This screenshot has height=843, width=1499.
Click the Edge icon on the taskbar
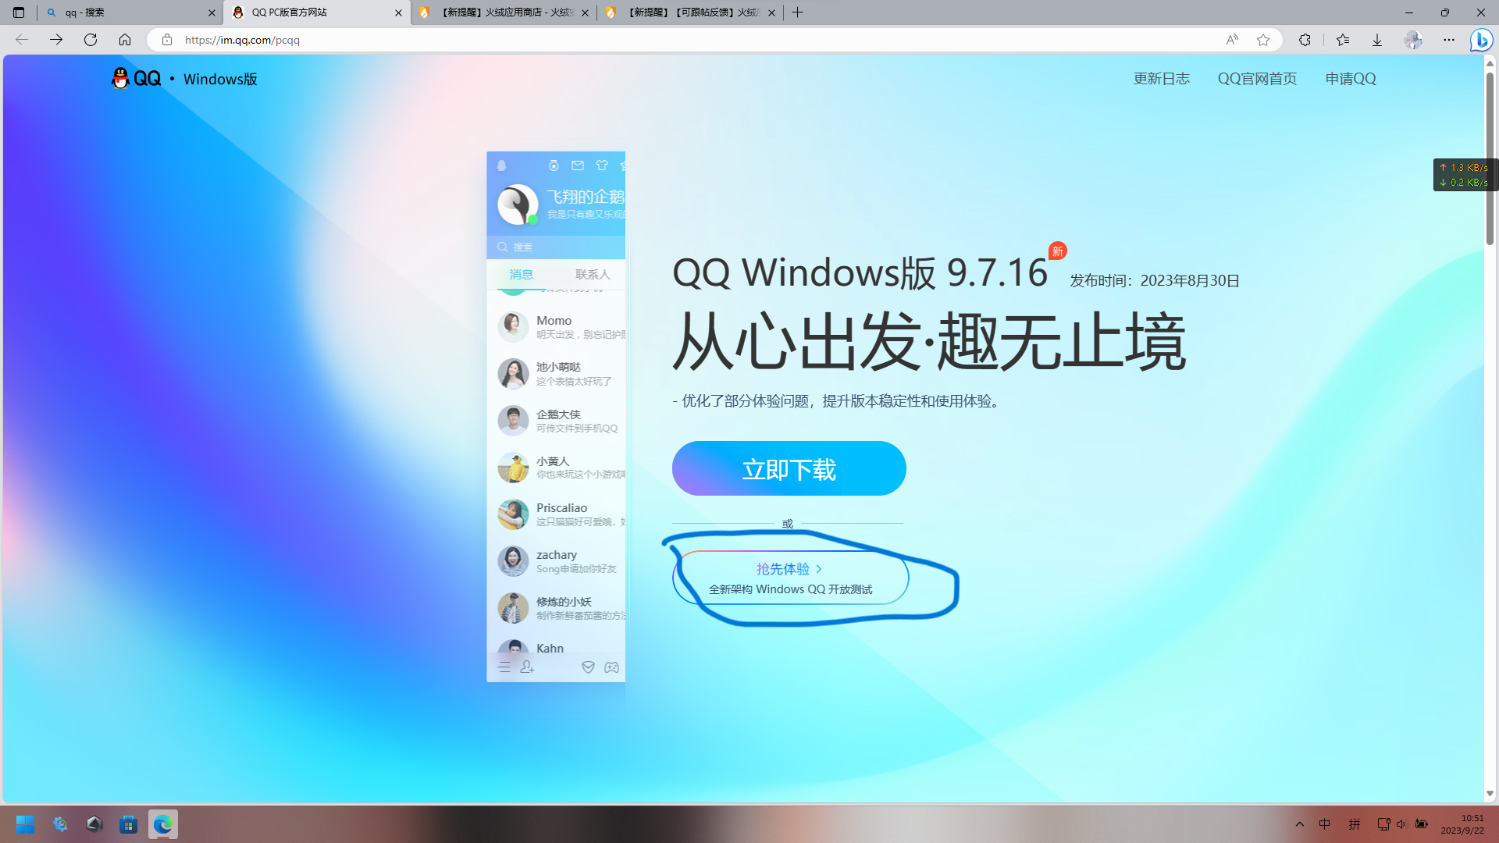162,824
